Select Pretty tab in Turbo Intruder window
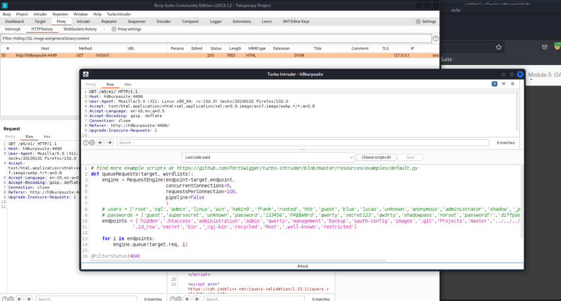The width and height of the screenshot is (561, 301). tap(91, 84)
